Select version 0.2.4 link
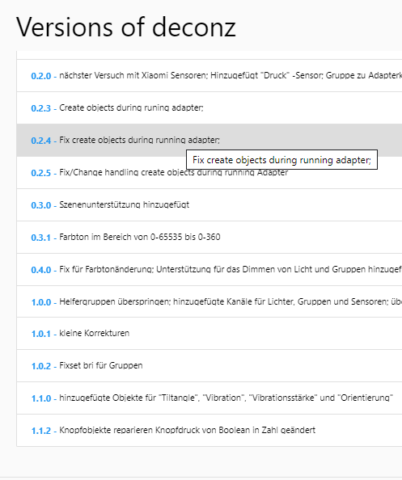This screenshot has width=402, height=480. [x=41, y=141]
